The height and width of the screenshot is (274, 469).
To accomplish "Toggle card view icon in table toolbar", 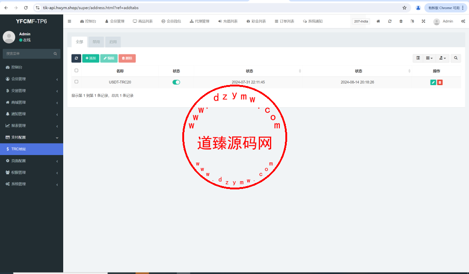I will (x=418, y=58).
